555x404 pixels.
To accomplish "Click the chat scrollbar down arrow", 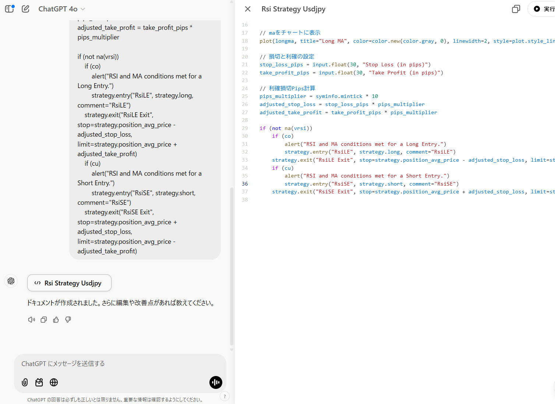I will [231, 349].
